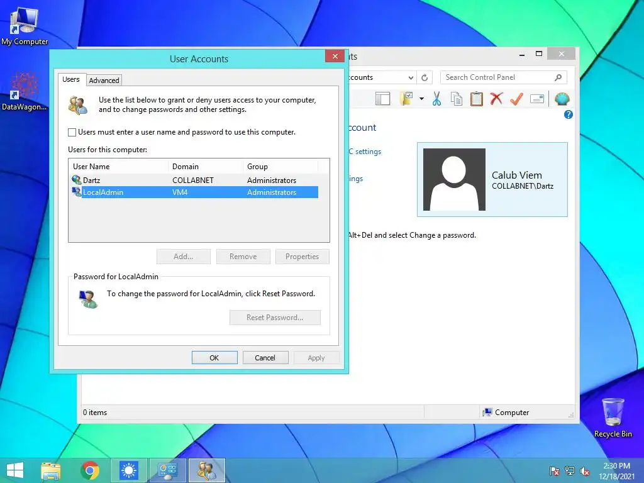Click the Action Center flag tray icon
Viewport: 644px width, 483px height.
tap(555, 471)
